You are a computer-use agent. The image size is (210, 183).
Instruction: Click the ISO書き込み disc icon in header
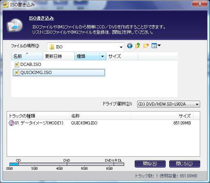pyautogui.click(x=14, y=25)
